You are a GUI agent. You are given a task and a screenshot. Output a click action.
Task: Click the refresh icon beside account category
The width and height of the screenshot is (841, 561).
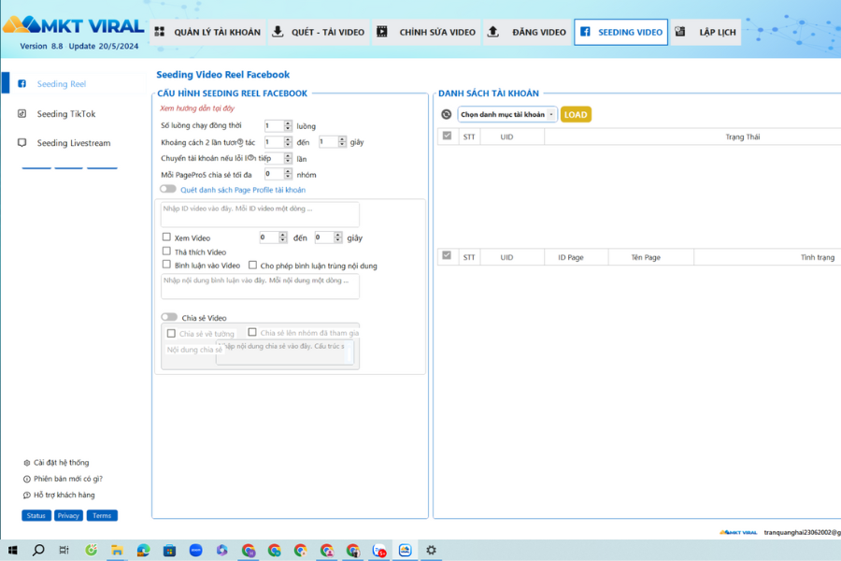pos(447,115)
